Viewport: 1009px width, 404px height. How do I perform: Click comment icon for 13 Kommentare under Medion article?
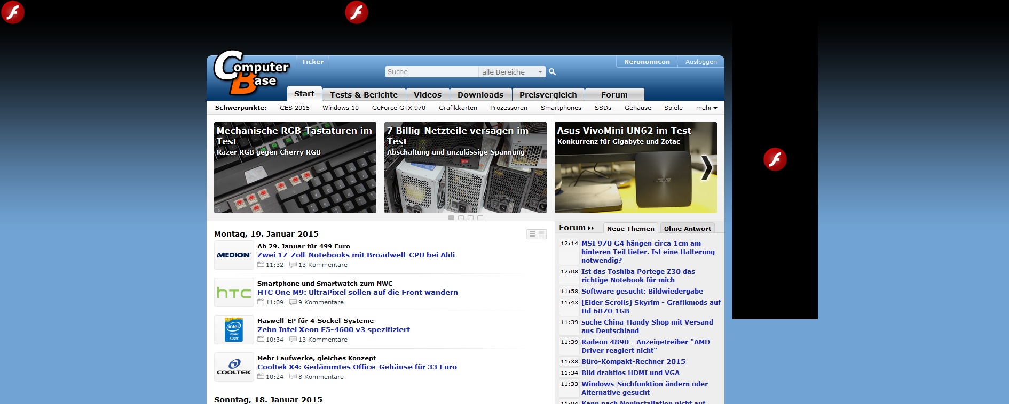(x=293, y=264)
